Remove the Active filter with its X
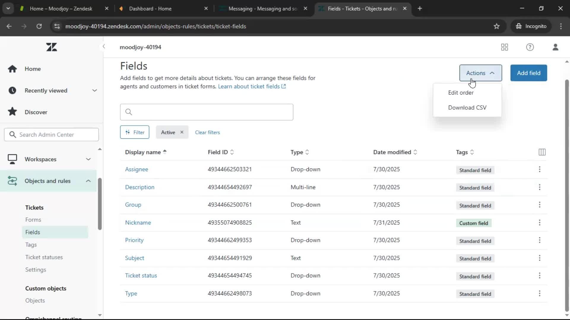The width and height of the screenshot is (570, 320). (182, 132)
